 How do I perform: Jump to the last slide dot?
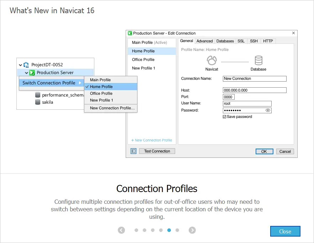click(x=177, y=230)
